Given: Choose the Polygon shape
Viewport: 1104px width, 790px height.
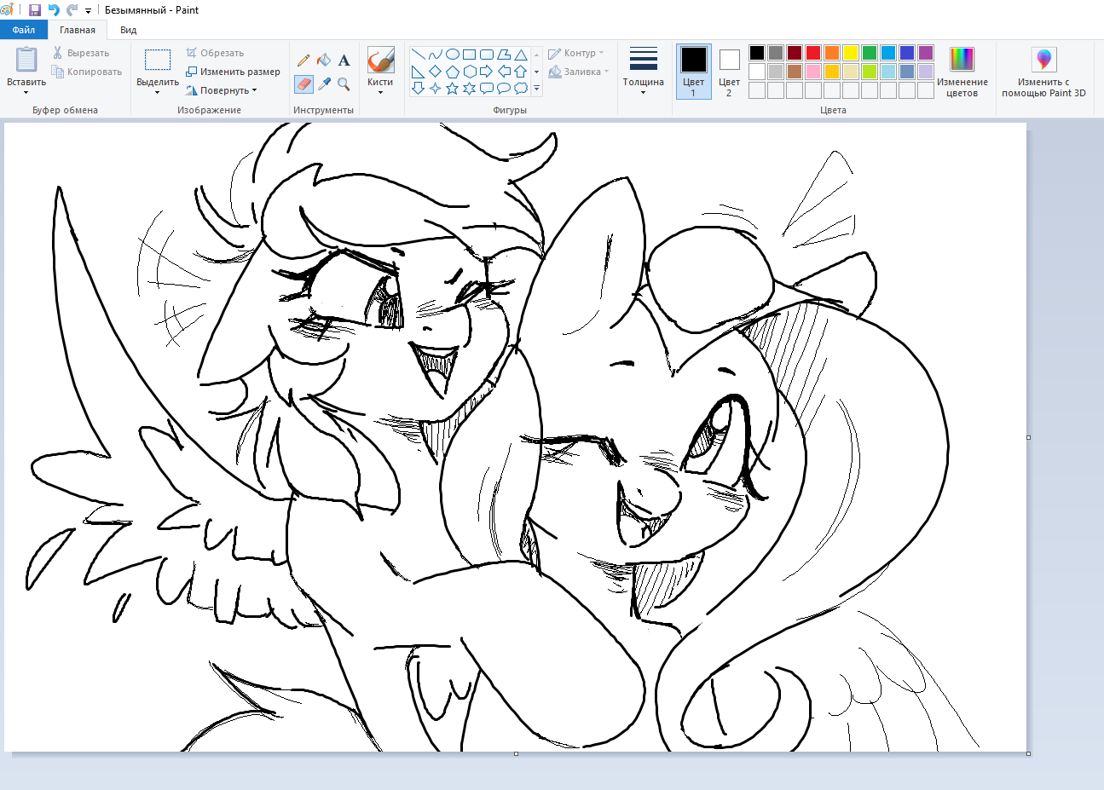Looking at the screenshot, I should pyautogui.click(x=504, y=55).
